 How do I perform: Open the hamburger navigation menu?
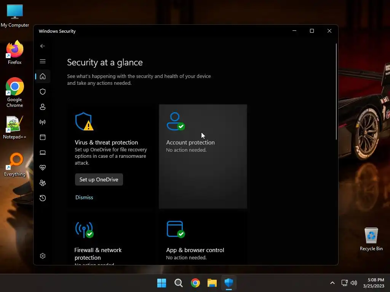43,61
